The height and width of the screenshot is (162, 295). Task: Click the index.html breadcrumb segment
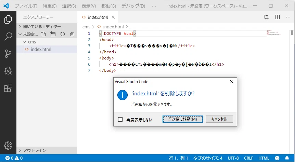[x=113, y=27]
